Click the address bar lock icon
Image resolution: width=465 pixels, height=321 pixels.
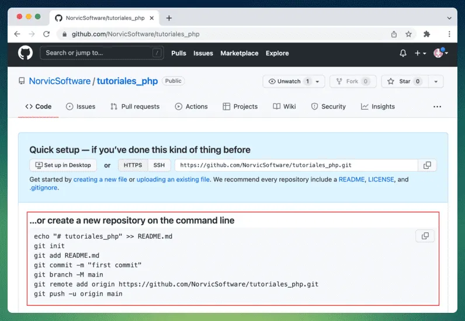64,34
